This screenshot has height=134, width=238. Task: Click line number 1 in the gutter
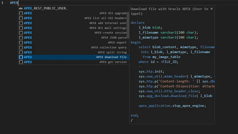click(x=2, y=2)
